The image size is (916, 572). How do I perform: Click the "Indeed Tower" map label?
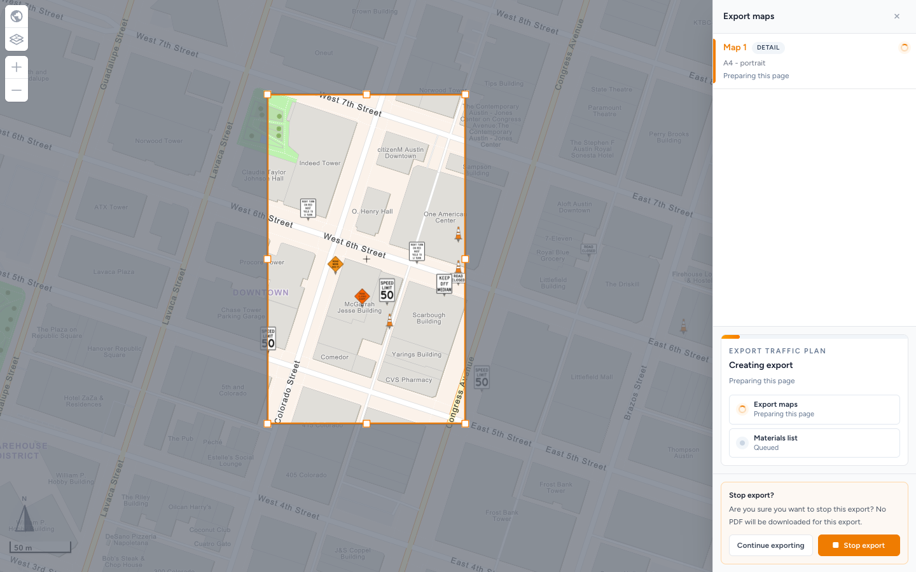click(320, 163)
